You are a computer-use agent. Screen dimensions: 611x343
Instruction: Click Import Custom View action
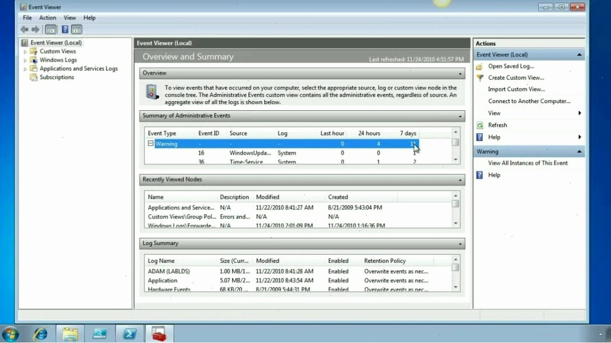tap(517, 89)
